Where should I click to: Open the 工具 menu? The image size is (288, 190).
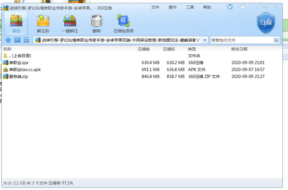click(x=190, y=7)
